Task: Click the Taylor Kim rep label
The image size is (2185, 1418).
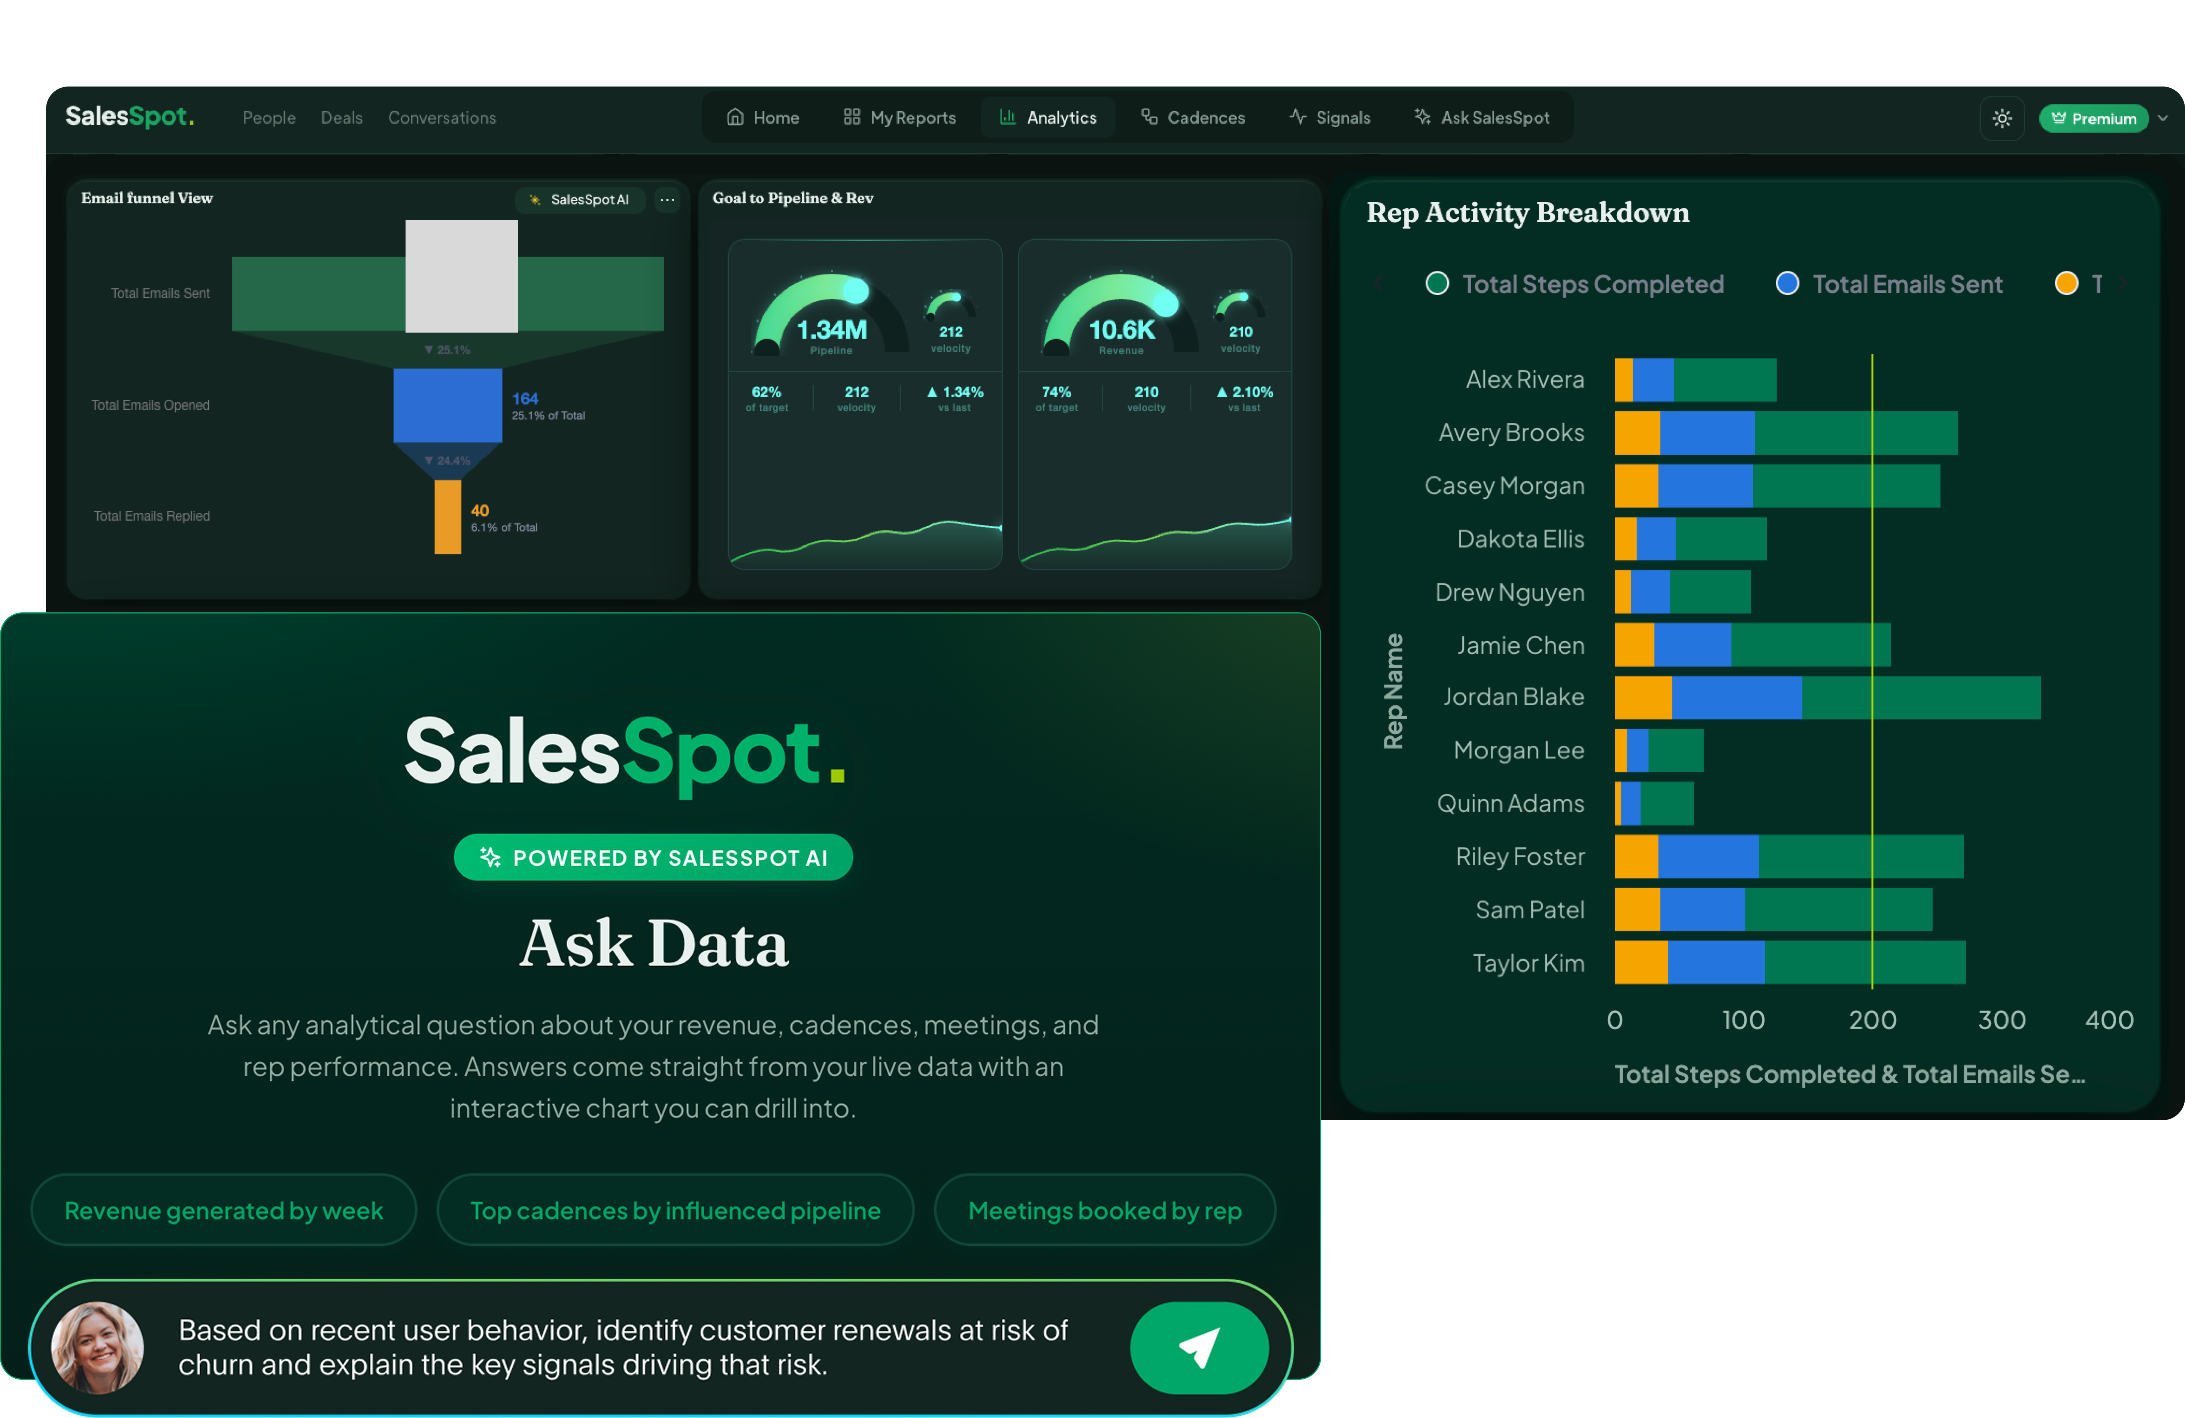Action: click(x=1529, y=963)
